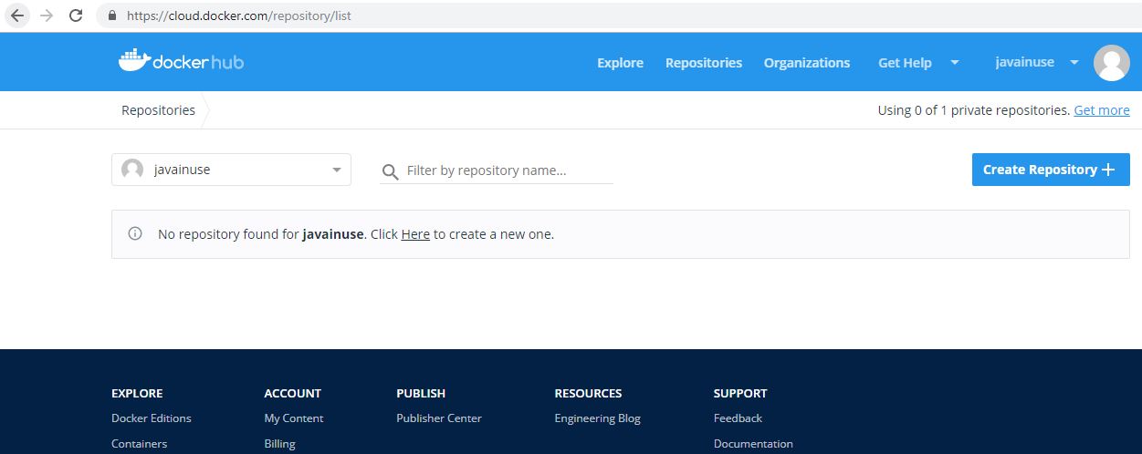
Task: Click the browser back arrow
Action: pos(17,15)
